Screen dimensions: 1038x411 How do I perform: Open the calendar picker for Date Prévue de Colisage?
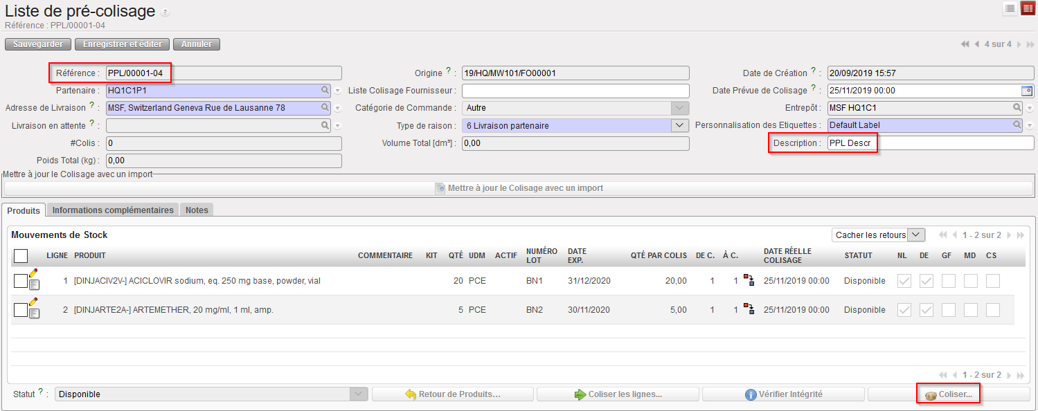pos(1027,91)
